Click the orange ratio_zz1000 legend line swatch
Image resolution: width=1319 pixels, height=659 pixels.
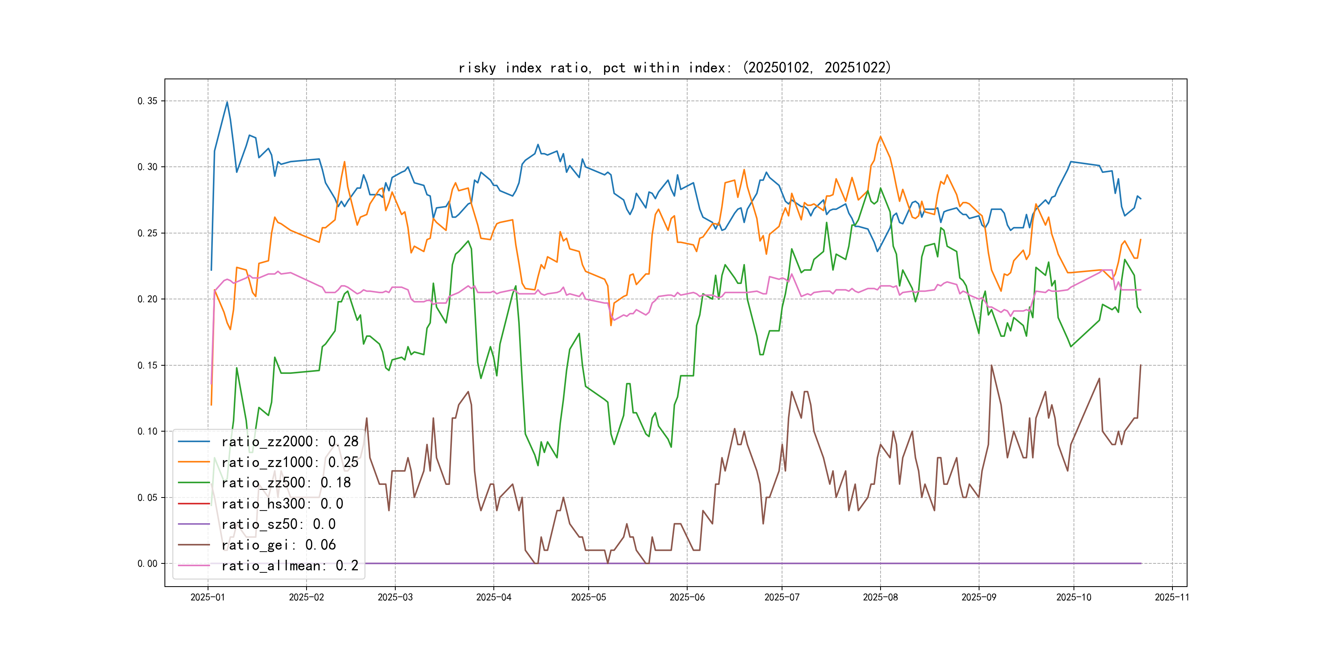point(193,462)
